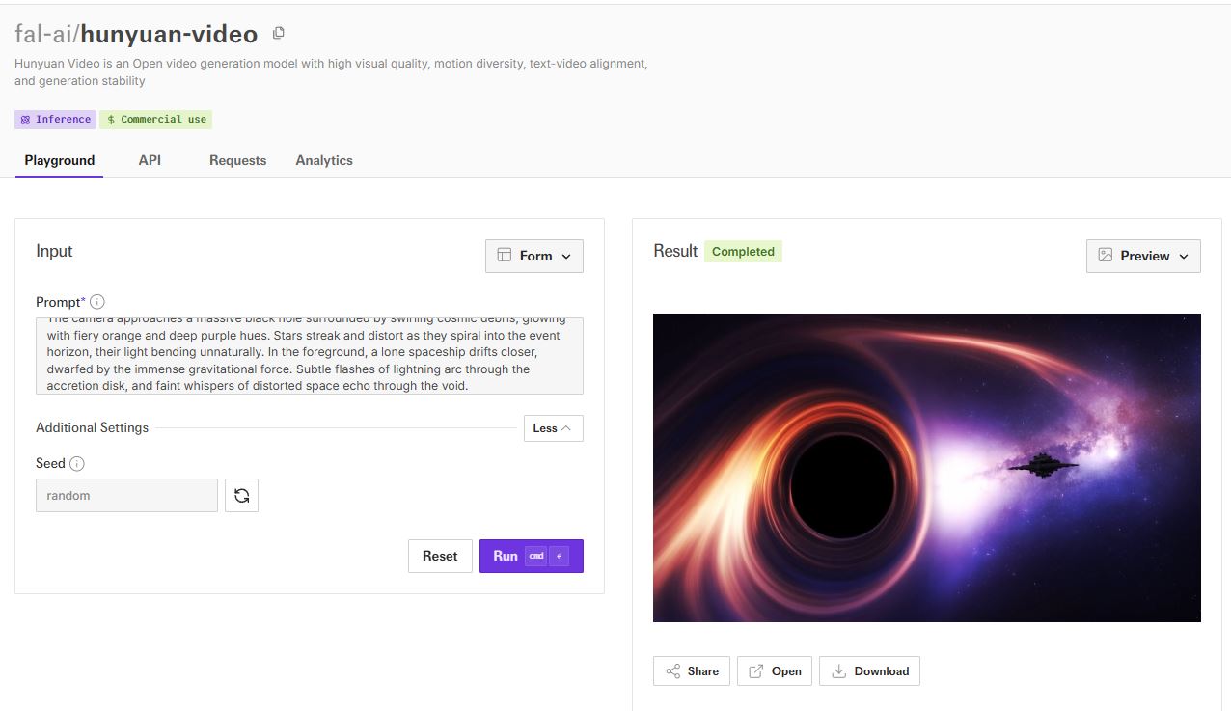Randomize seed with the refresh icon

pyautogui.click(x=241, y=496)
